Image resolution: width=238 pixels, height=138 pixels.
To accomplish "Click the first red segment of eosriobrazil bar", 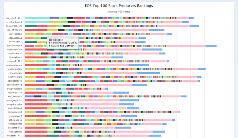I will pos(36,116).
